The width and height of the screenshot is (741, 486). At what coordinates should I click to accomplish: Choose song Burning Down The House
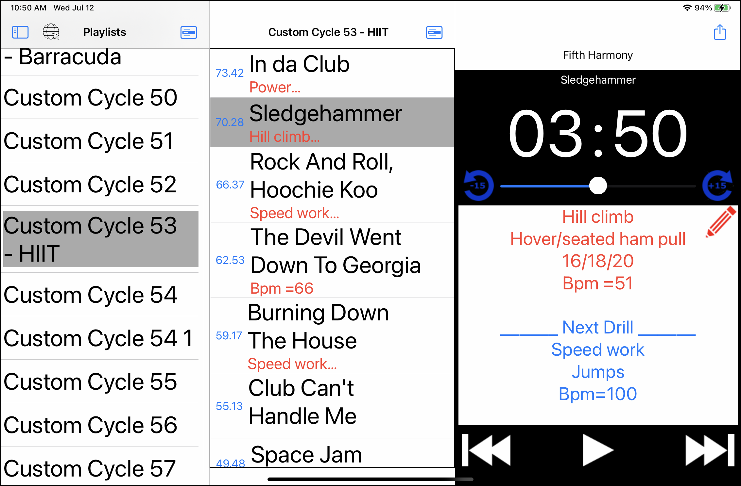[x=332, y=335]
